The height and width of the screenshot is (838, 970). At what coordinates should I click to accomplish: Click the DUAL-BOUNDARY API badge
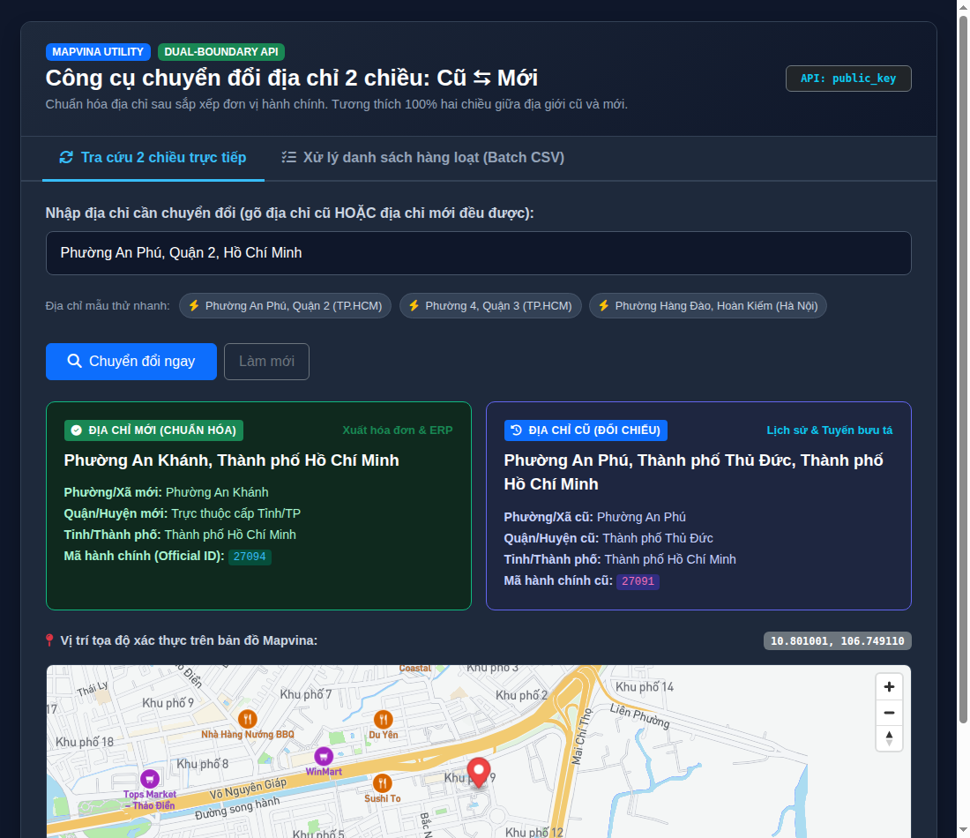pyautogui.click(x=221, y=52)
